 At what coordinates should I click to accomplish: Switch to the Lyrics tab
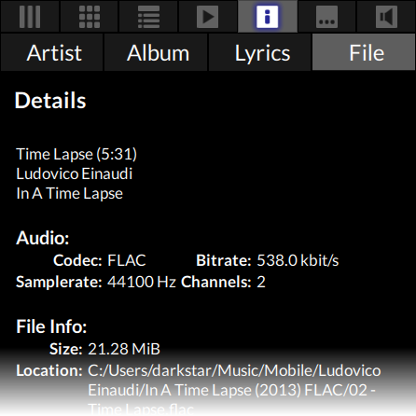pos(260,52)
